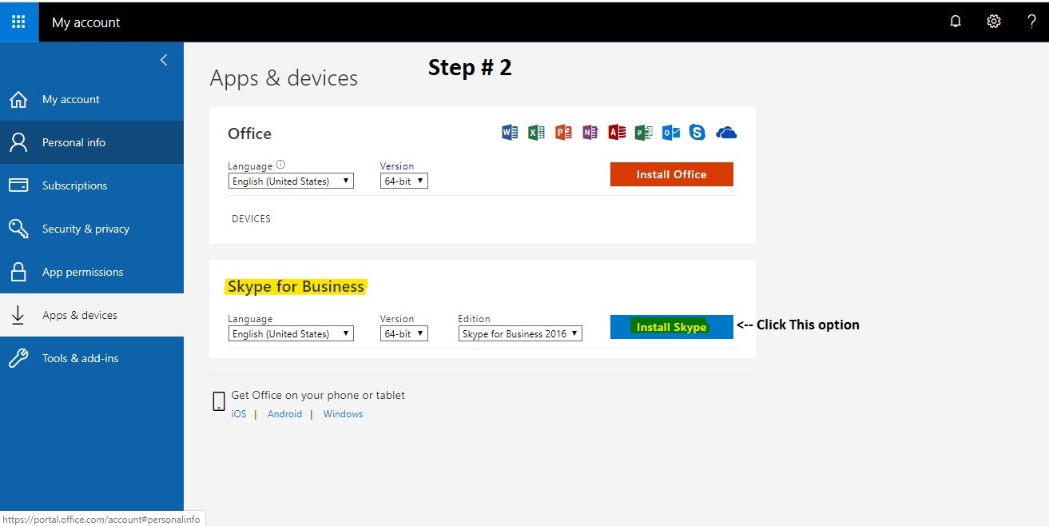This screenshot has height=526, width=1049.
Task: Open the help question mark
Action: click(x=1031, y=22)
